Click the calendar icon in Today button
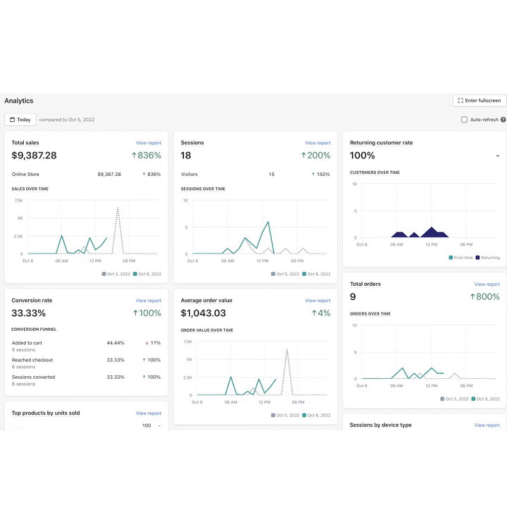Image resolution: width=507 pixels, height=507 pixels. 12,120
